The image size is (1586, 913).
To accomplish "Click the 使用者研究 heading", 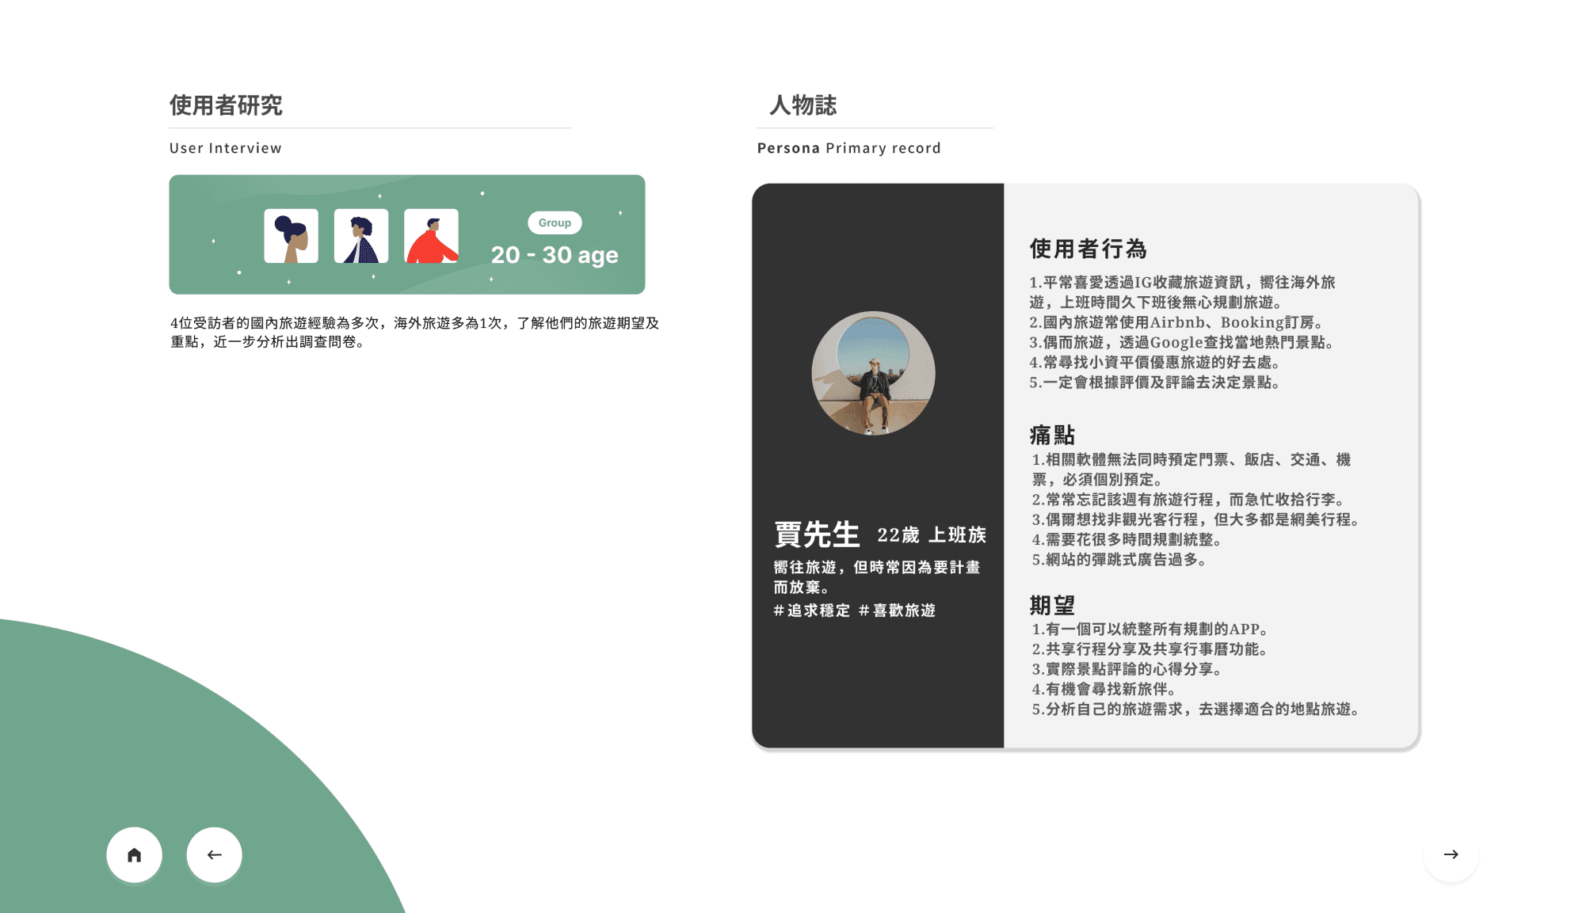I will coord(226,105).
